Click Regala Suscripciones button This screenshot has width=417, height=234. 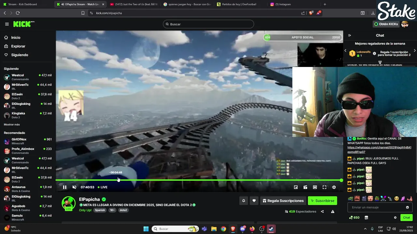(283, 201)
